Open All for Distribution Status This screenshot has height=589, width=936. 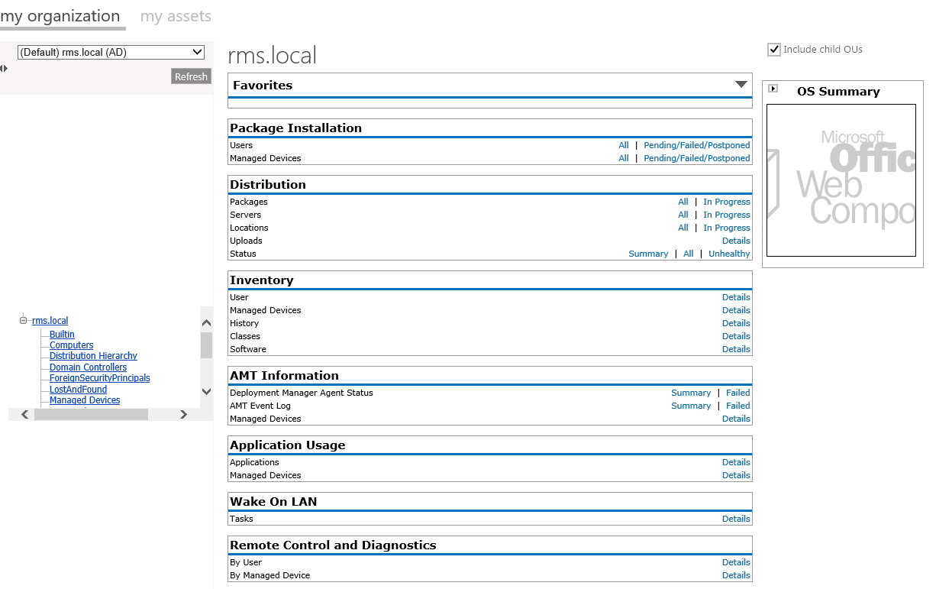[689, 254]
